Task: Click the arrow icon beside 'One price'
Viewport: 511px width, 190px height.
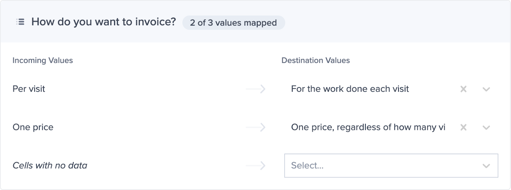Action: click(x=256, y=127)
